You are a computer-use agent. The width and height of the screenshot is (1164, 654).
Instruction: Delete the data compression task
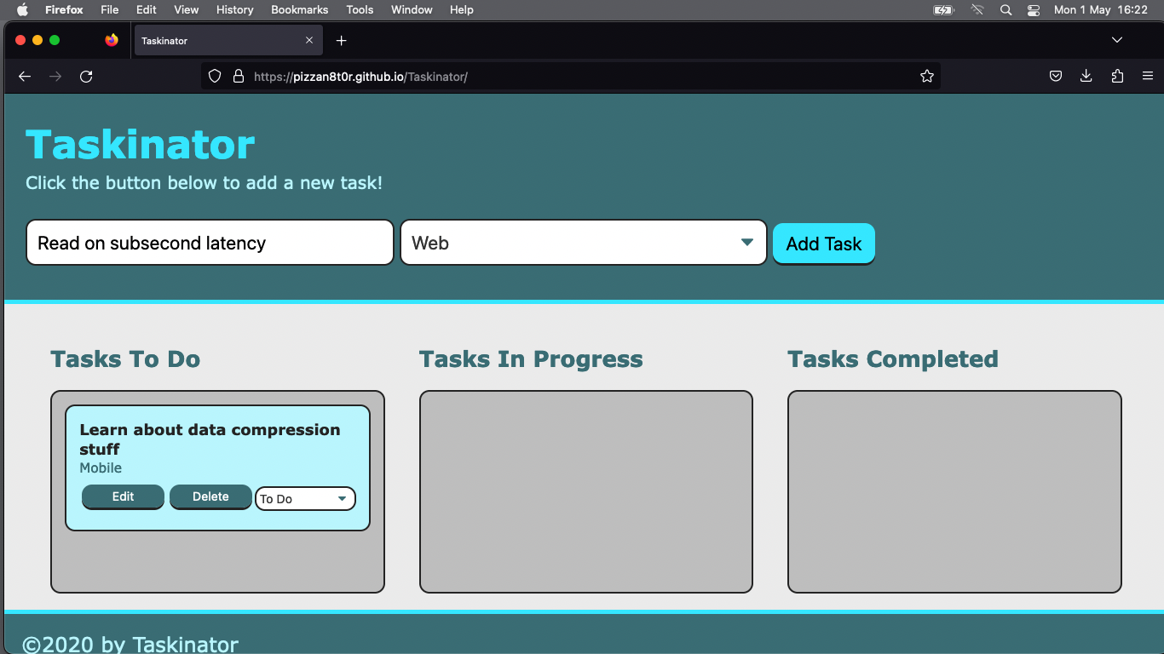[x=210, y=496]
